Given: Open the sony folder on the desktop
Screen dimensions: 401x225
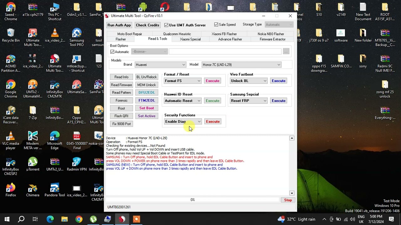Looking at the screenshot, I should pos(363,61).
